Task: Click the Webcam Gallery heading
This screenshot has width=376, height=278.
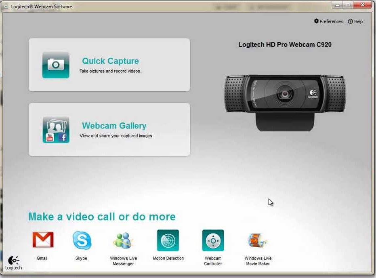Action: 114,126
